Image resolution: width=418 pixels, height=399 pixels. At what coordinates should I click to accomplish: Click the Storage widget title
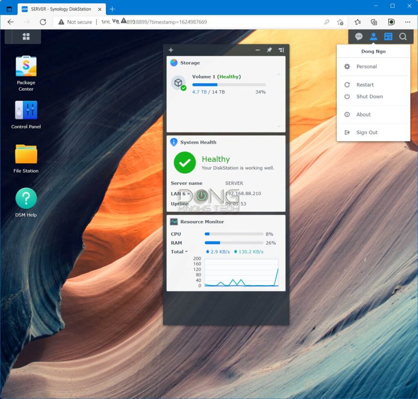click(190, 62)
